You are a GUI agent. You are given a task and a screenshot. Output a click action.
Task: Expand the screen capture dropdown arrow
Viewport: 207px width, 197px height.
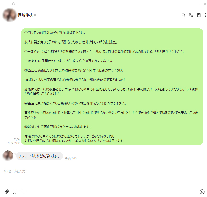click(27, 192)
